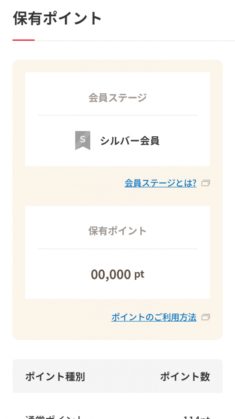The height and width of the screenshot is (419, 235).
Task: Select the 通常ポイント row at the bottom
Action: click(117, 416)
